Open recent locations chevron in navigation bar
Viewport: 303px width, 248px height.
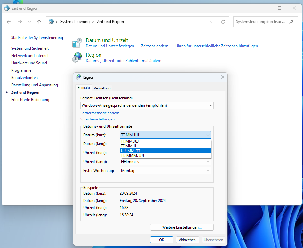29,22
